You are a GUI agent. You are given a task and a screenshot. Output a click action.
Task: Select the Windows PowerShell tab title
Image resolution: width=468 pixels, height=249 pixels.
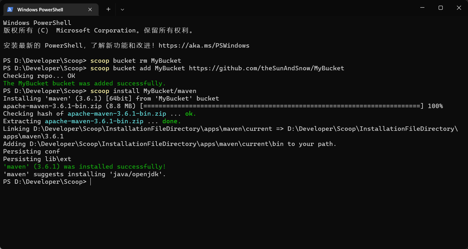40,9
